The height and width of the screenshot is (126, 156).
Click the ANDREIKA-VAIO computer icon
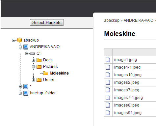click(x=26, y=47)
